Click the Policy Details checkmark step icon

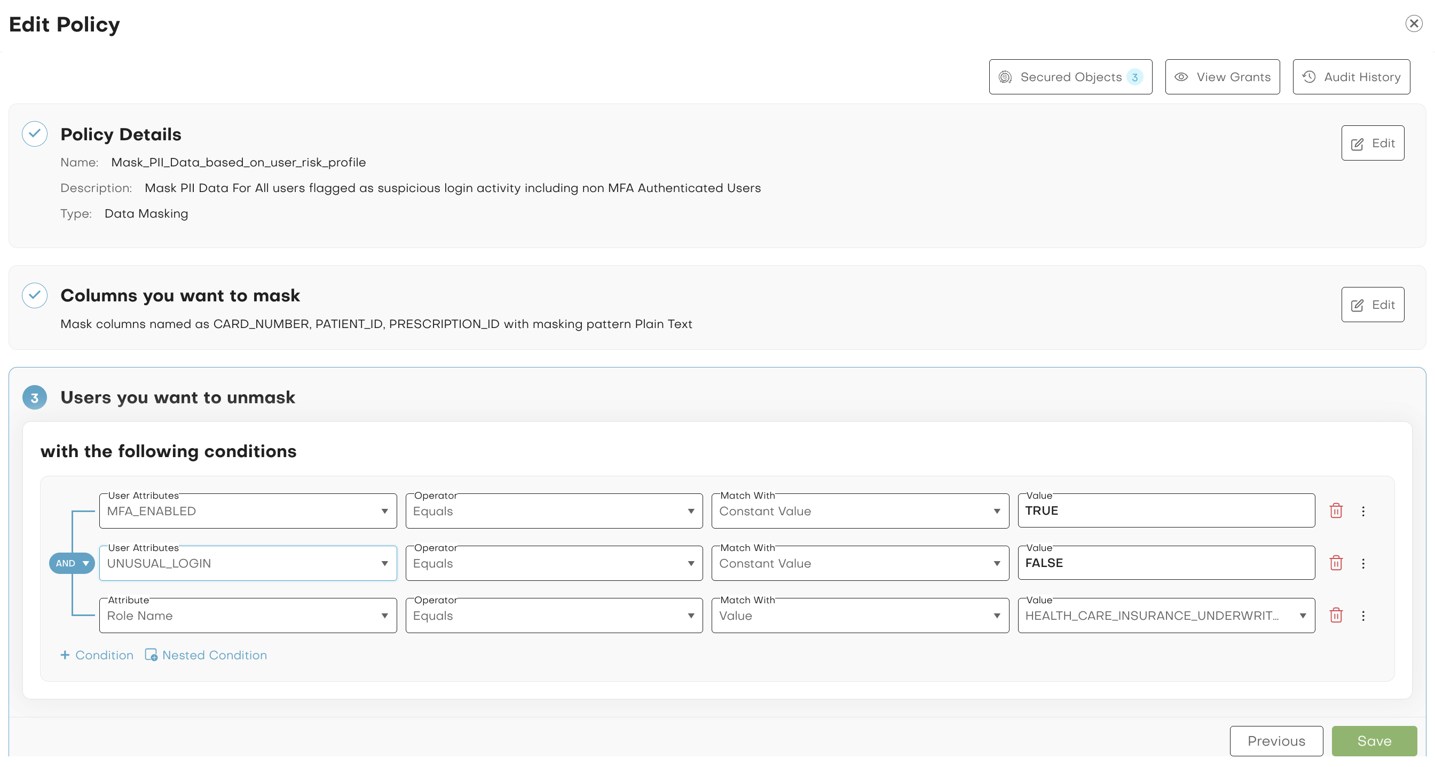35,133
